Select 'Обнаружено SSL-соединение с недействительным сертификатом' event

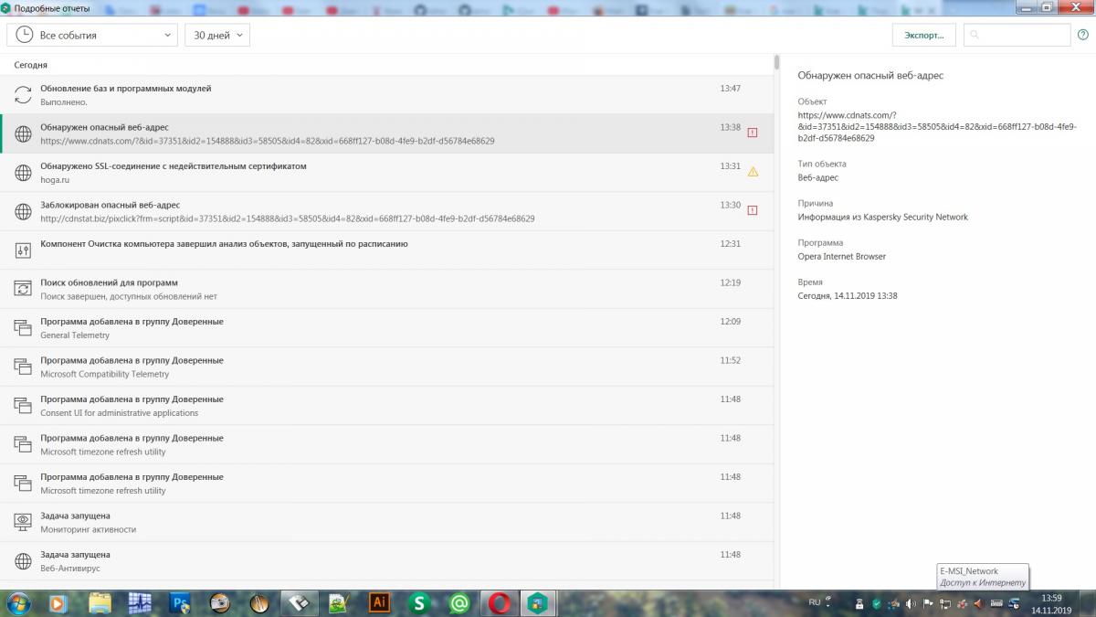(x=387, y=173)
